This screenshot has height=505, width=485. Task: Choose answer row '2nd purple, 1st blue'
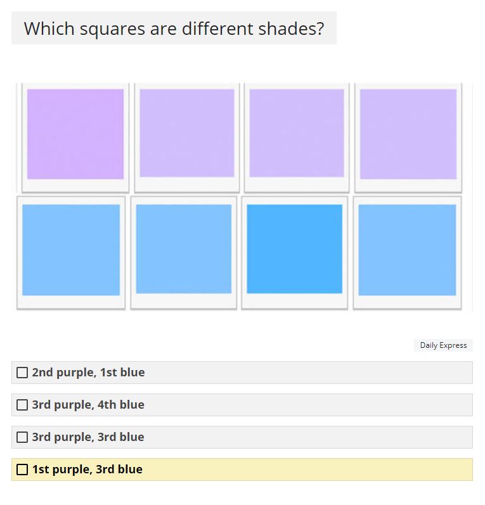click(242, 373)
